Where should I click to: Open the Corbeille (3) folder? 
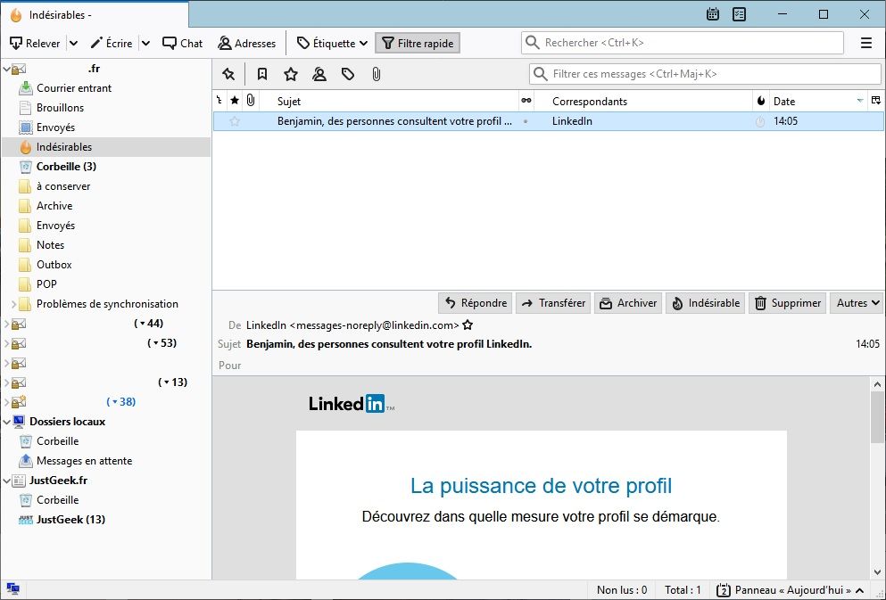coord(66,167)
